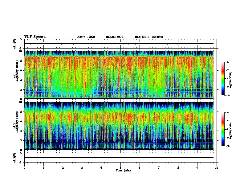Click the "-8" label on ch.2 colorbar
This screenshot has width=244, height=188.
click(x=227, y=129)
